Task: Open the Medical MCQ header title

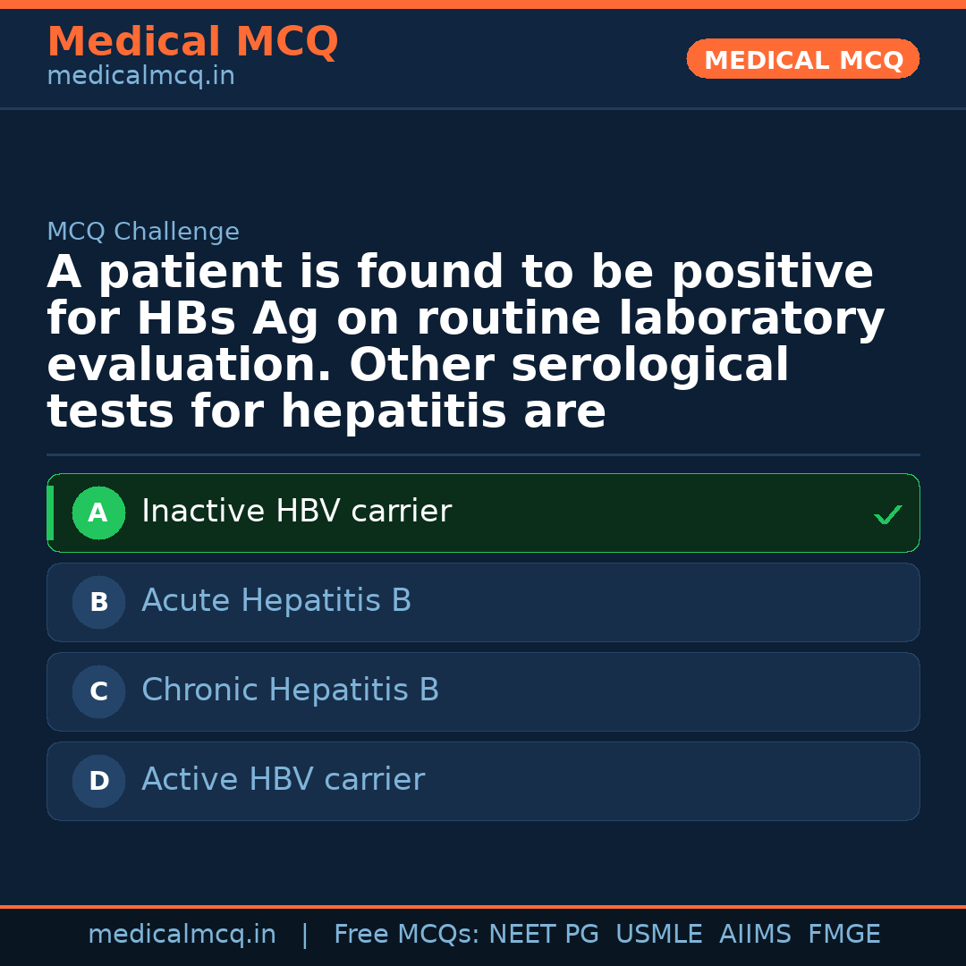Action: (192, 42)
